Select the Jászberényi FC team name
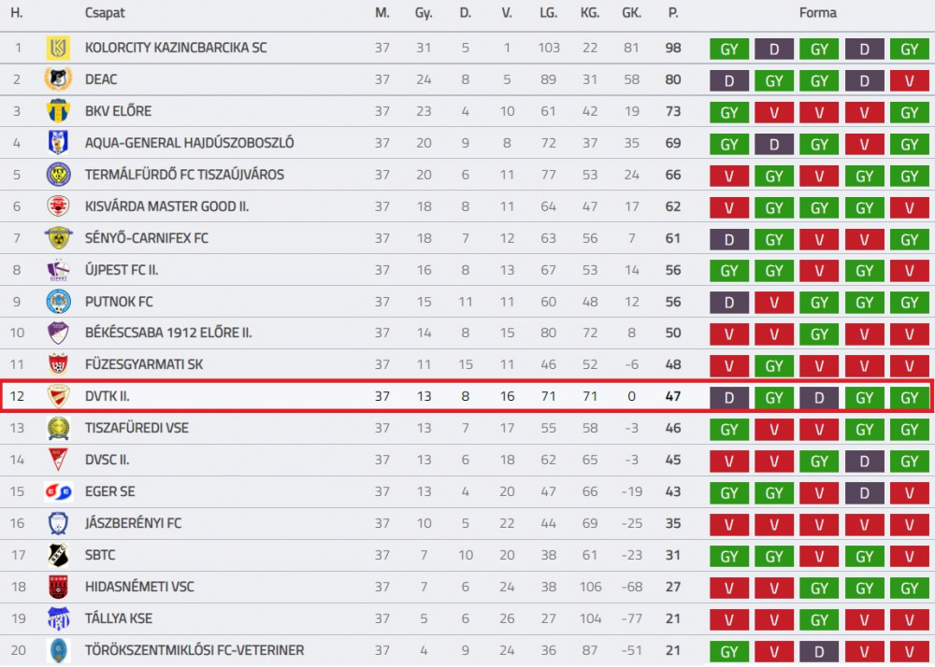Viewport: 935px width, 667px height. 133,523
